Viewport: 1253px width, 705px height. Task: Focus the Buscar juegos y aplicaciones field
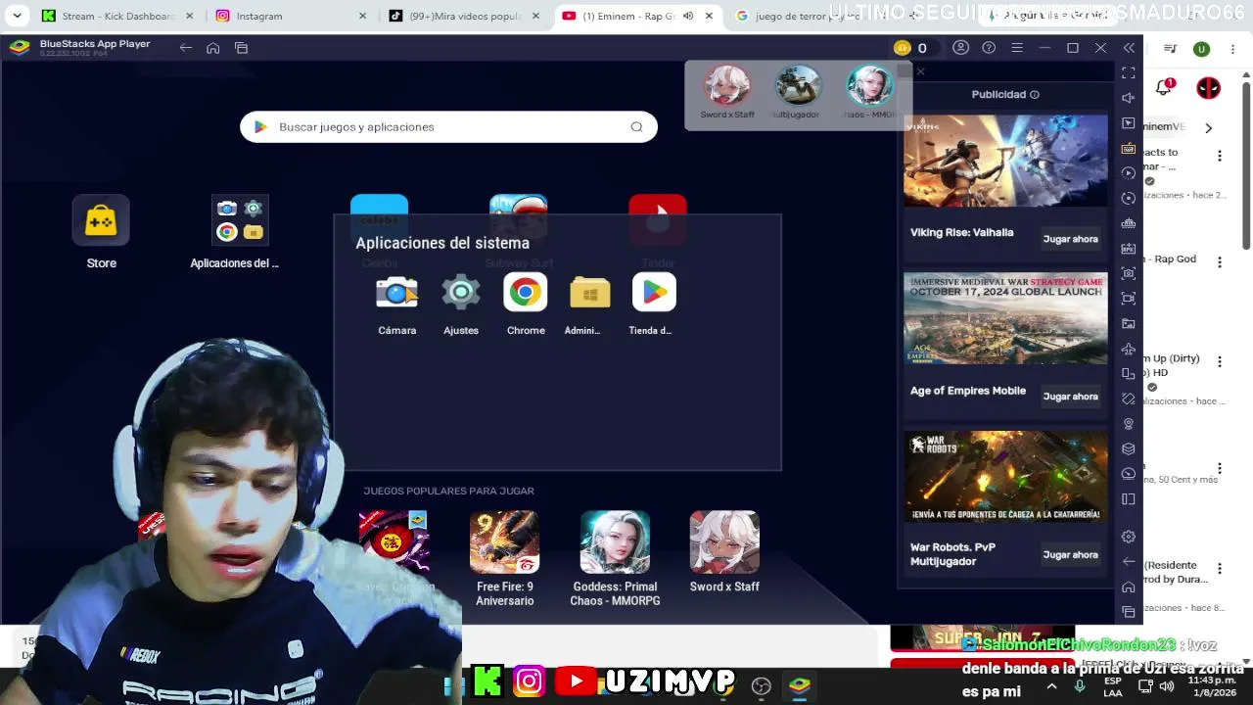448,126
